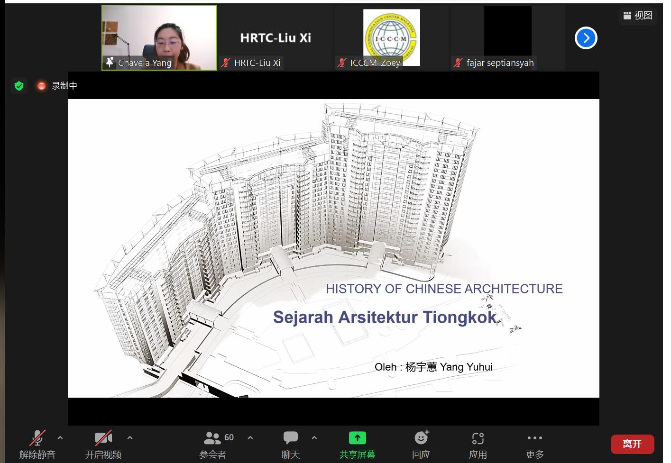Turn on camera with 开启视频
Image resolution: width=671 pixels, height=463 pixels.
pyautogui.click(x=103, y=444)
